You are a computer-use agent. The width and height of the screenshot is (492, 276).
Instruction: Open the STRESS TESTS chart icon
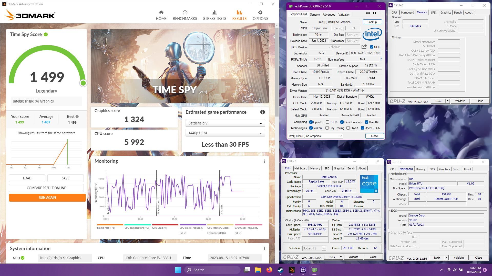coord(214,12)
